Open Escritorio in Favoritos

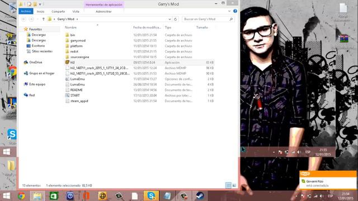[38, 46]
